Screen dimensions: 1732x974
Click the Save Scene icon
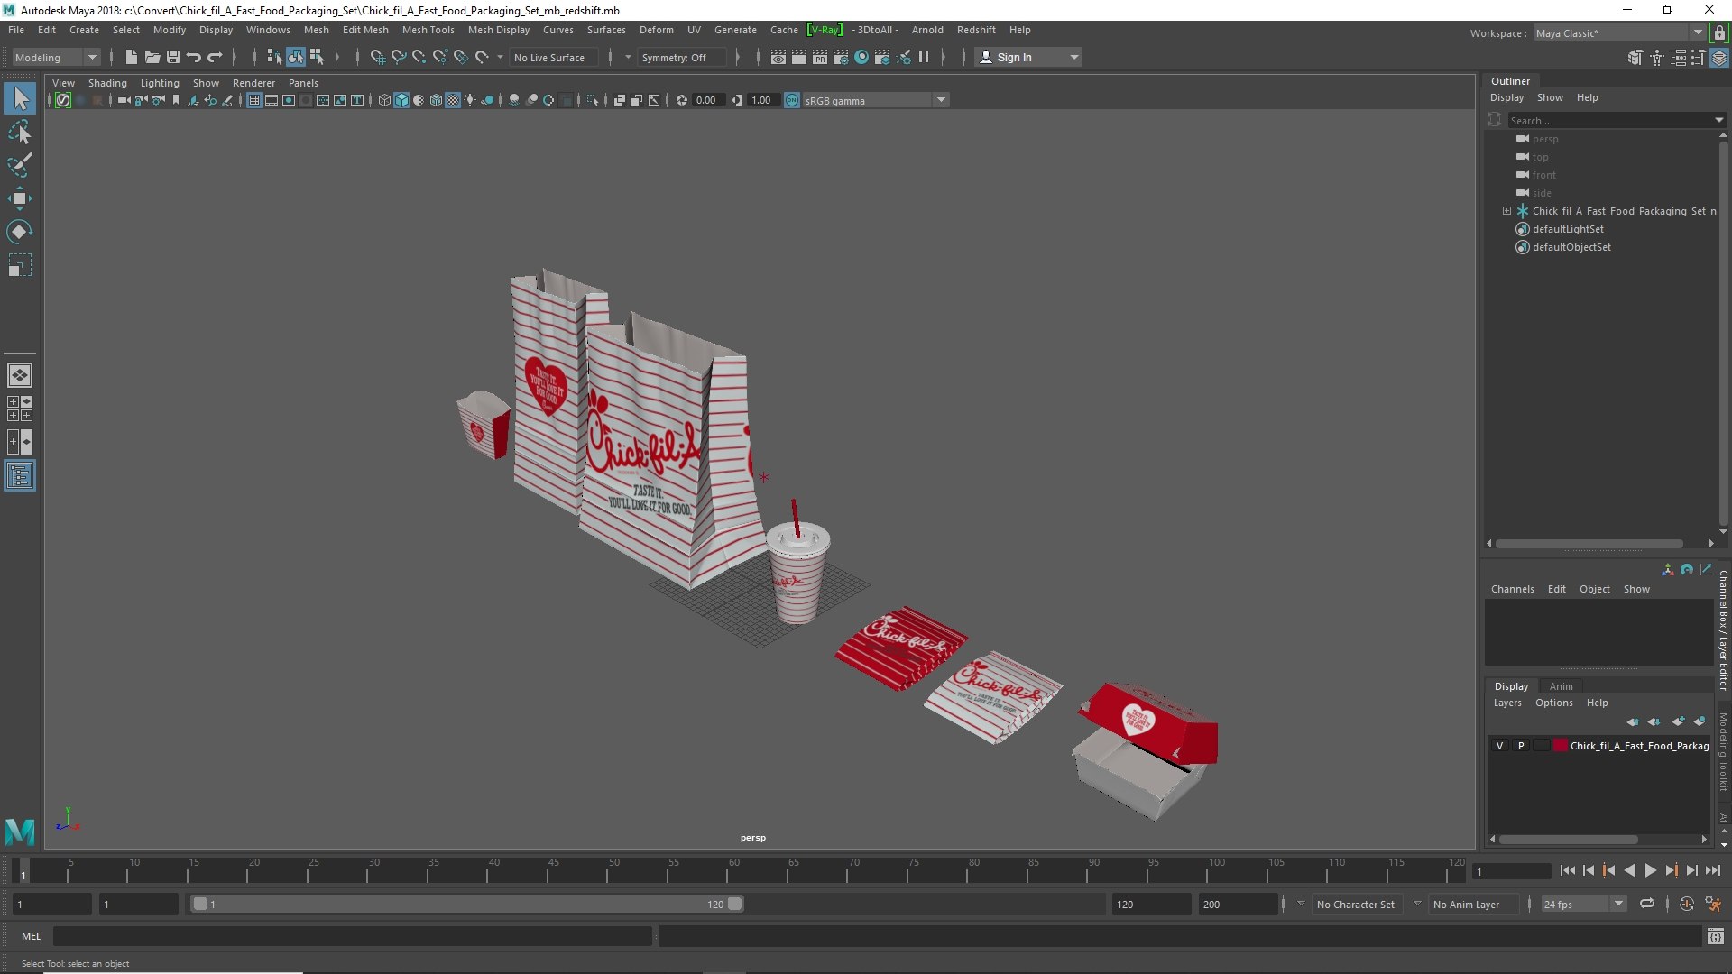click(x=173, y=57)
